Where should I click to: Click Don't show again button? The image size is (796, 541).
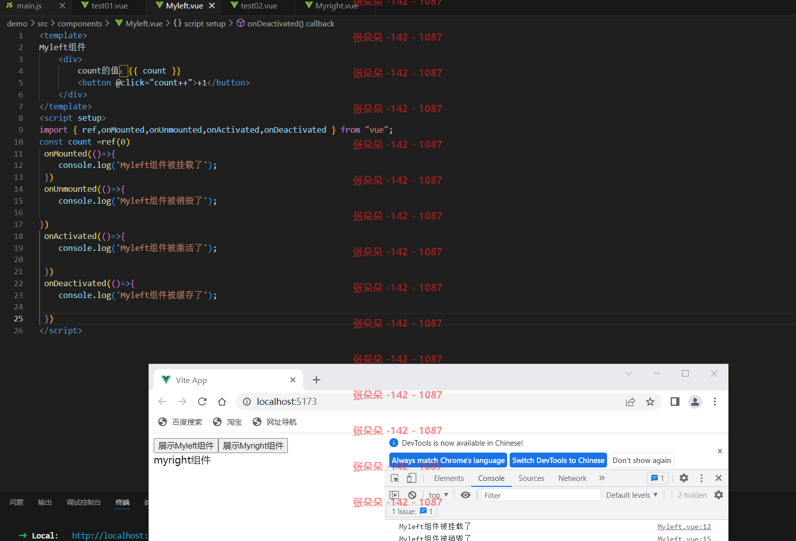click(x=641, y=460)
